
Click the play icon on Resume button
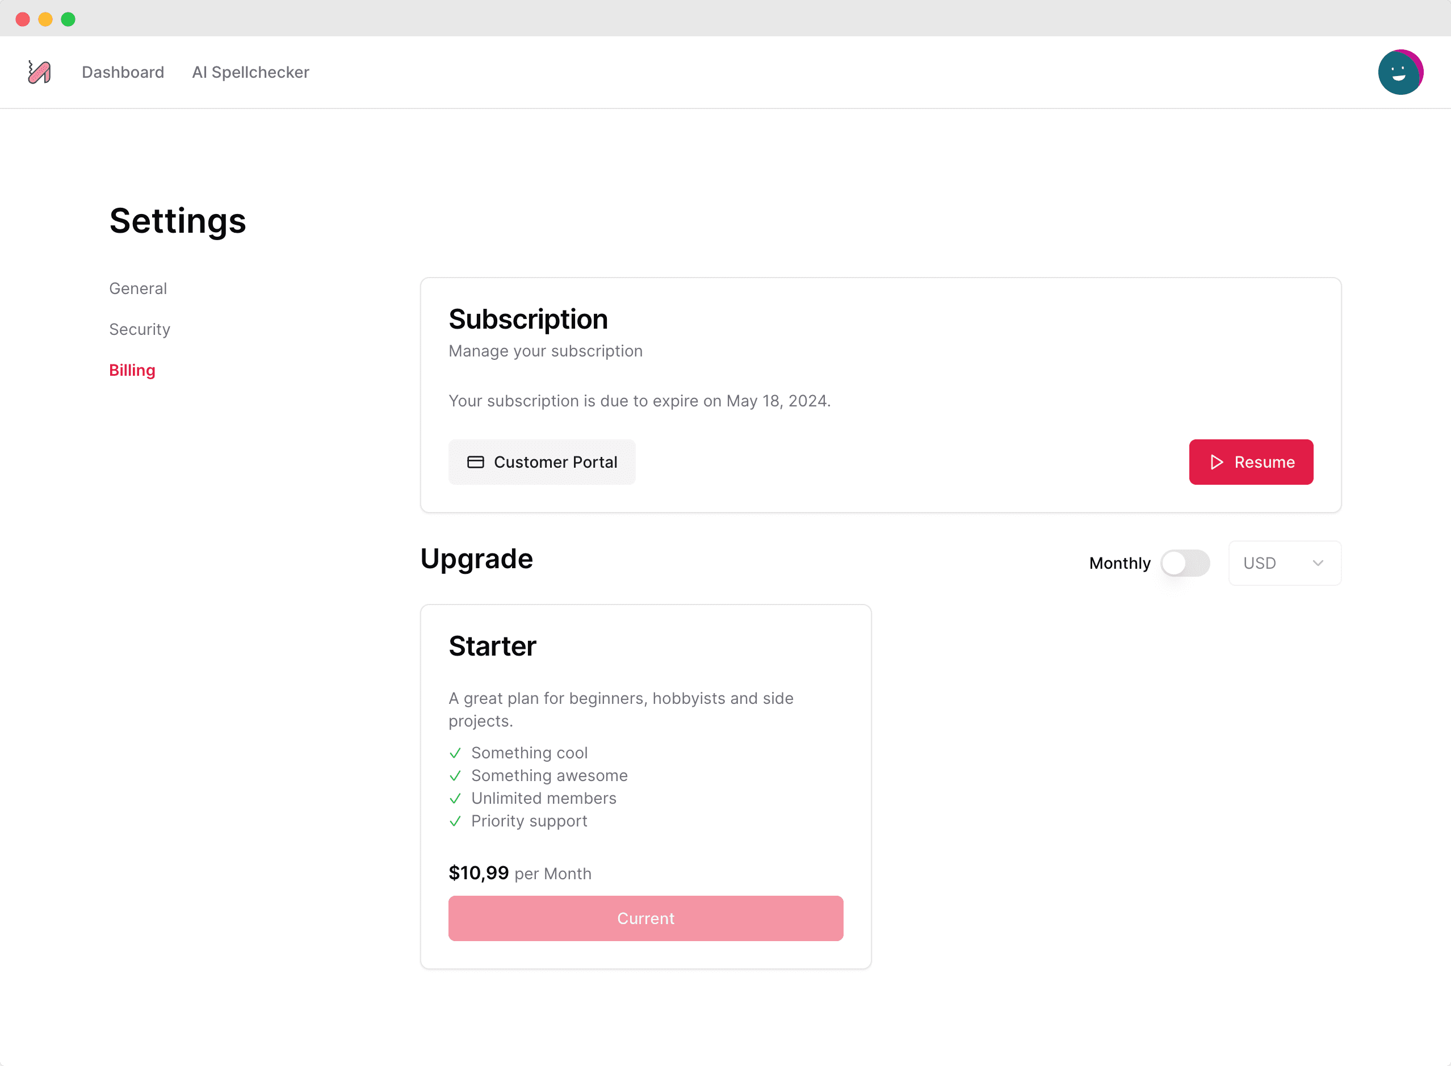1216,462
